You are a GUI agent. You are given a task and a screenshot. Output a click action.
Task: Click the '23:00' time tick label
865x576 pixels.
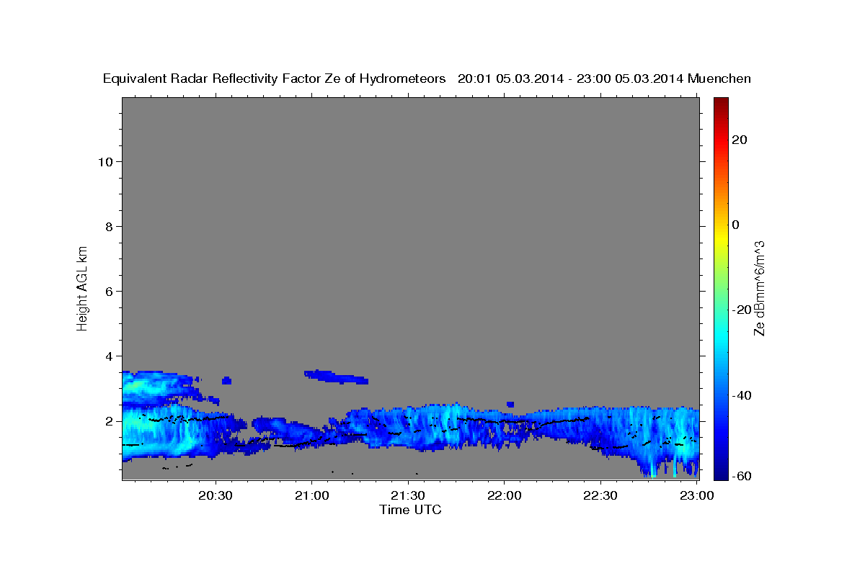[x=697, y=495]
